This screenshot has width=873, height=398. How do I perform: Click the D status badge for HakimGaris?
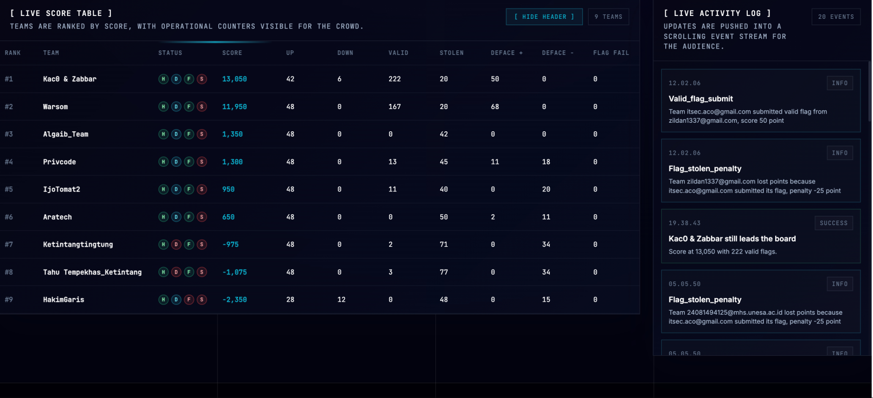click(x=176, y=300)
